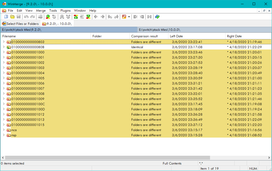This screenshot has width=272, height=171.
Task: Jump to Last Difference icon
Action: (88, 17)
